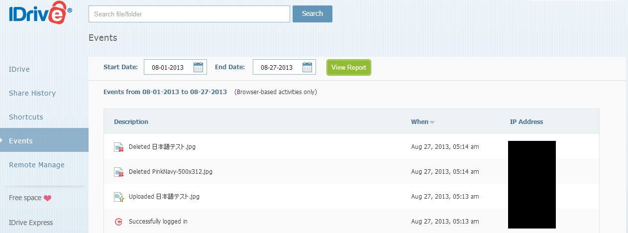The height and width of the screenshot is (233, 628).
Task: Click into the Search file/folder box
Action: point(189,14)
